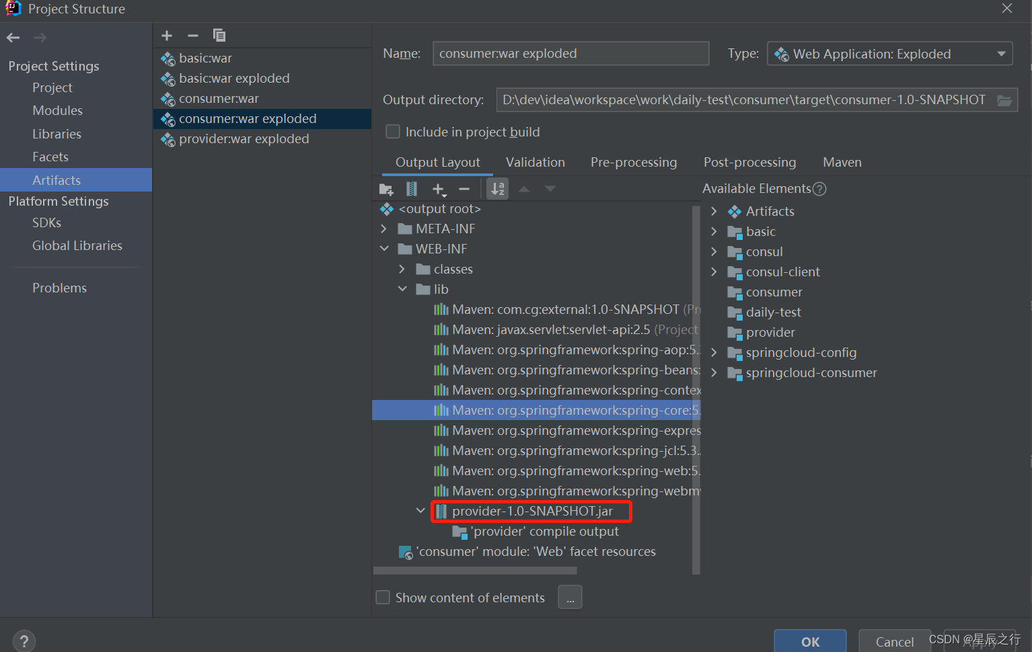1032x652 pixels.
Task: Switch to Validation tab
Action: tap(536, 163)
